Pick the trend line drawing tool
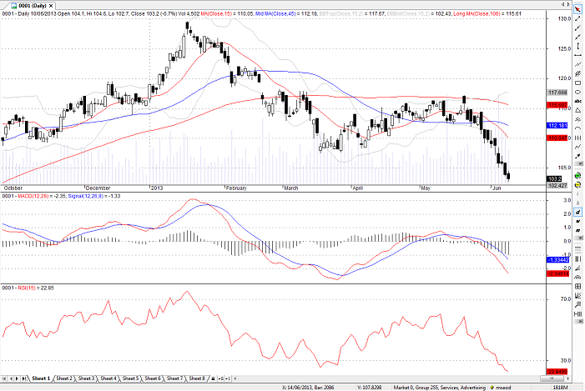Screen dimensions: 585x391 pyautogui.click(x=577, y=19)
